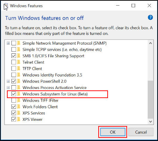Select the Simple TCPIP services list item
The image size is (158, 141).
click(x=62, y=50)
